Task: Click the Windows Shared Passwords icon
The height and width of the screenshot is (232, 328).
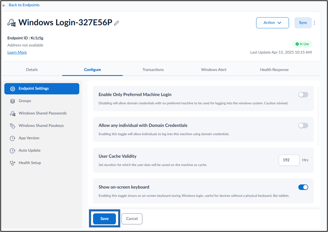Action: pyautogui.click(x=12, y=113)
